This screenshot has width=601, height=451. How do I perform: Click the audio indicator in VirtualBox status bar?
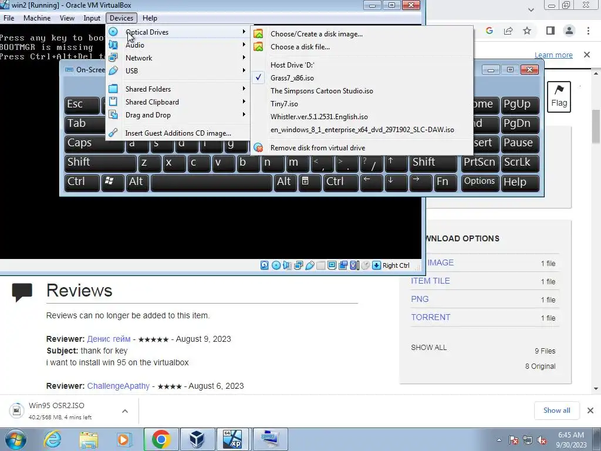pos(287,265)
